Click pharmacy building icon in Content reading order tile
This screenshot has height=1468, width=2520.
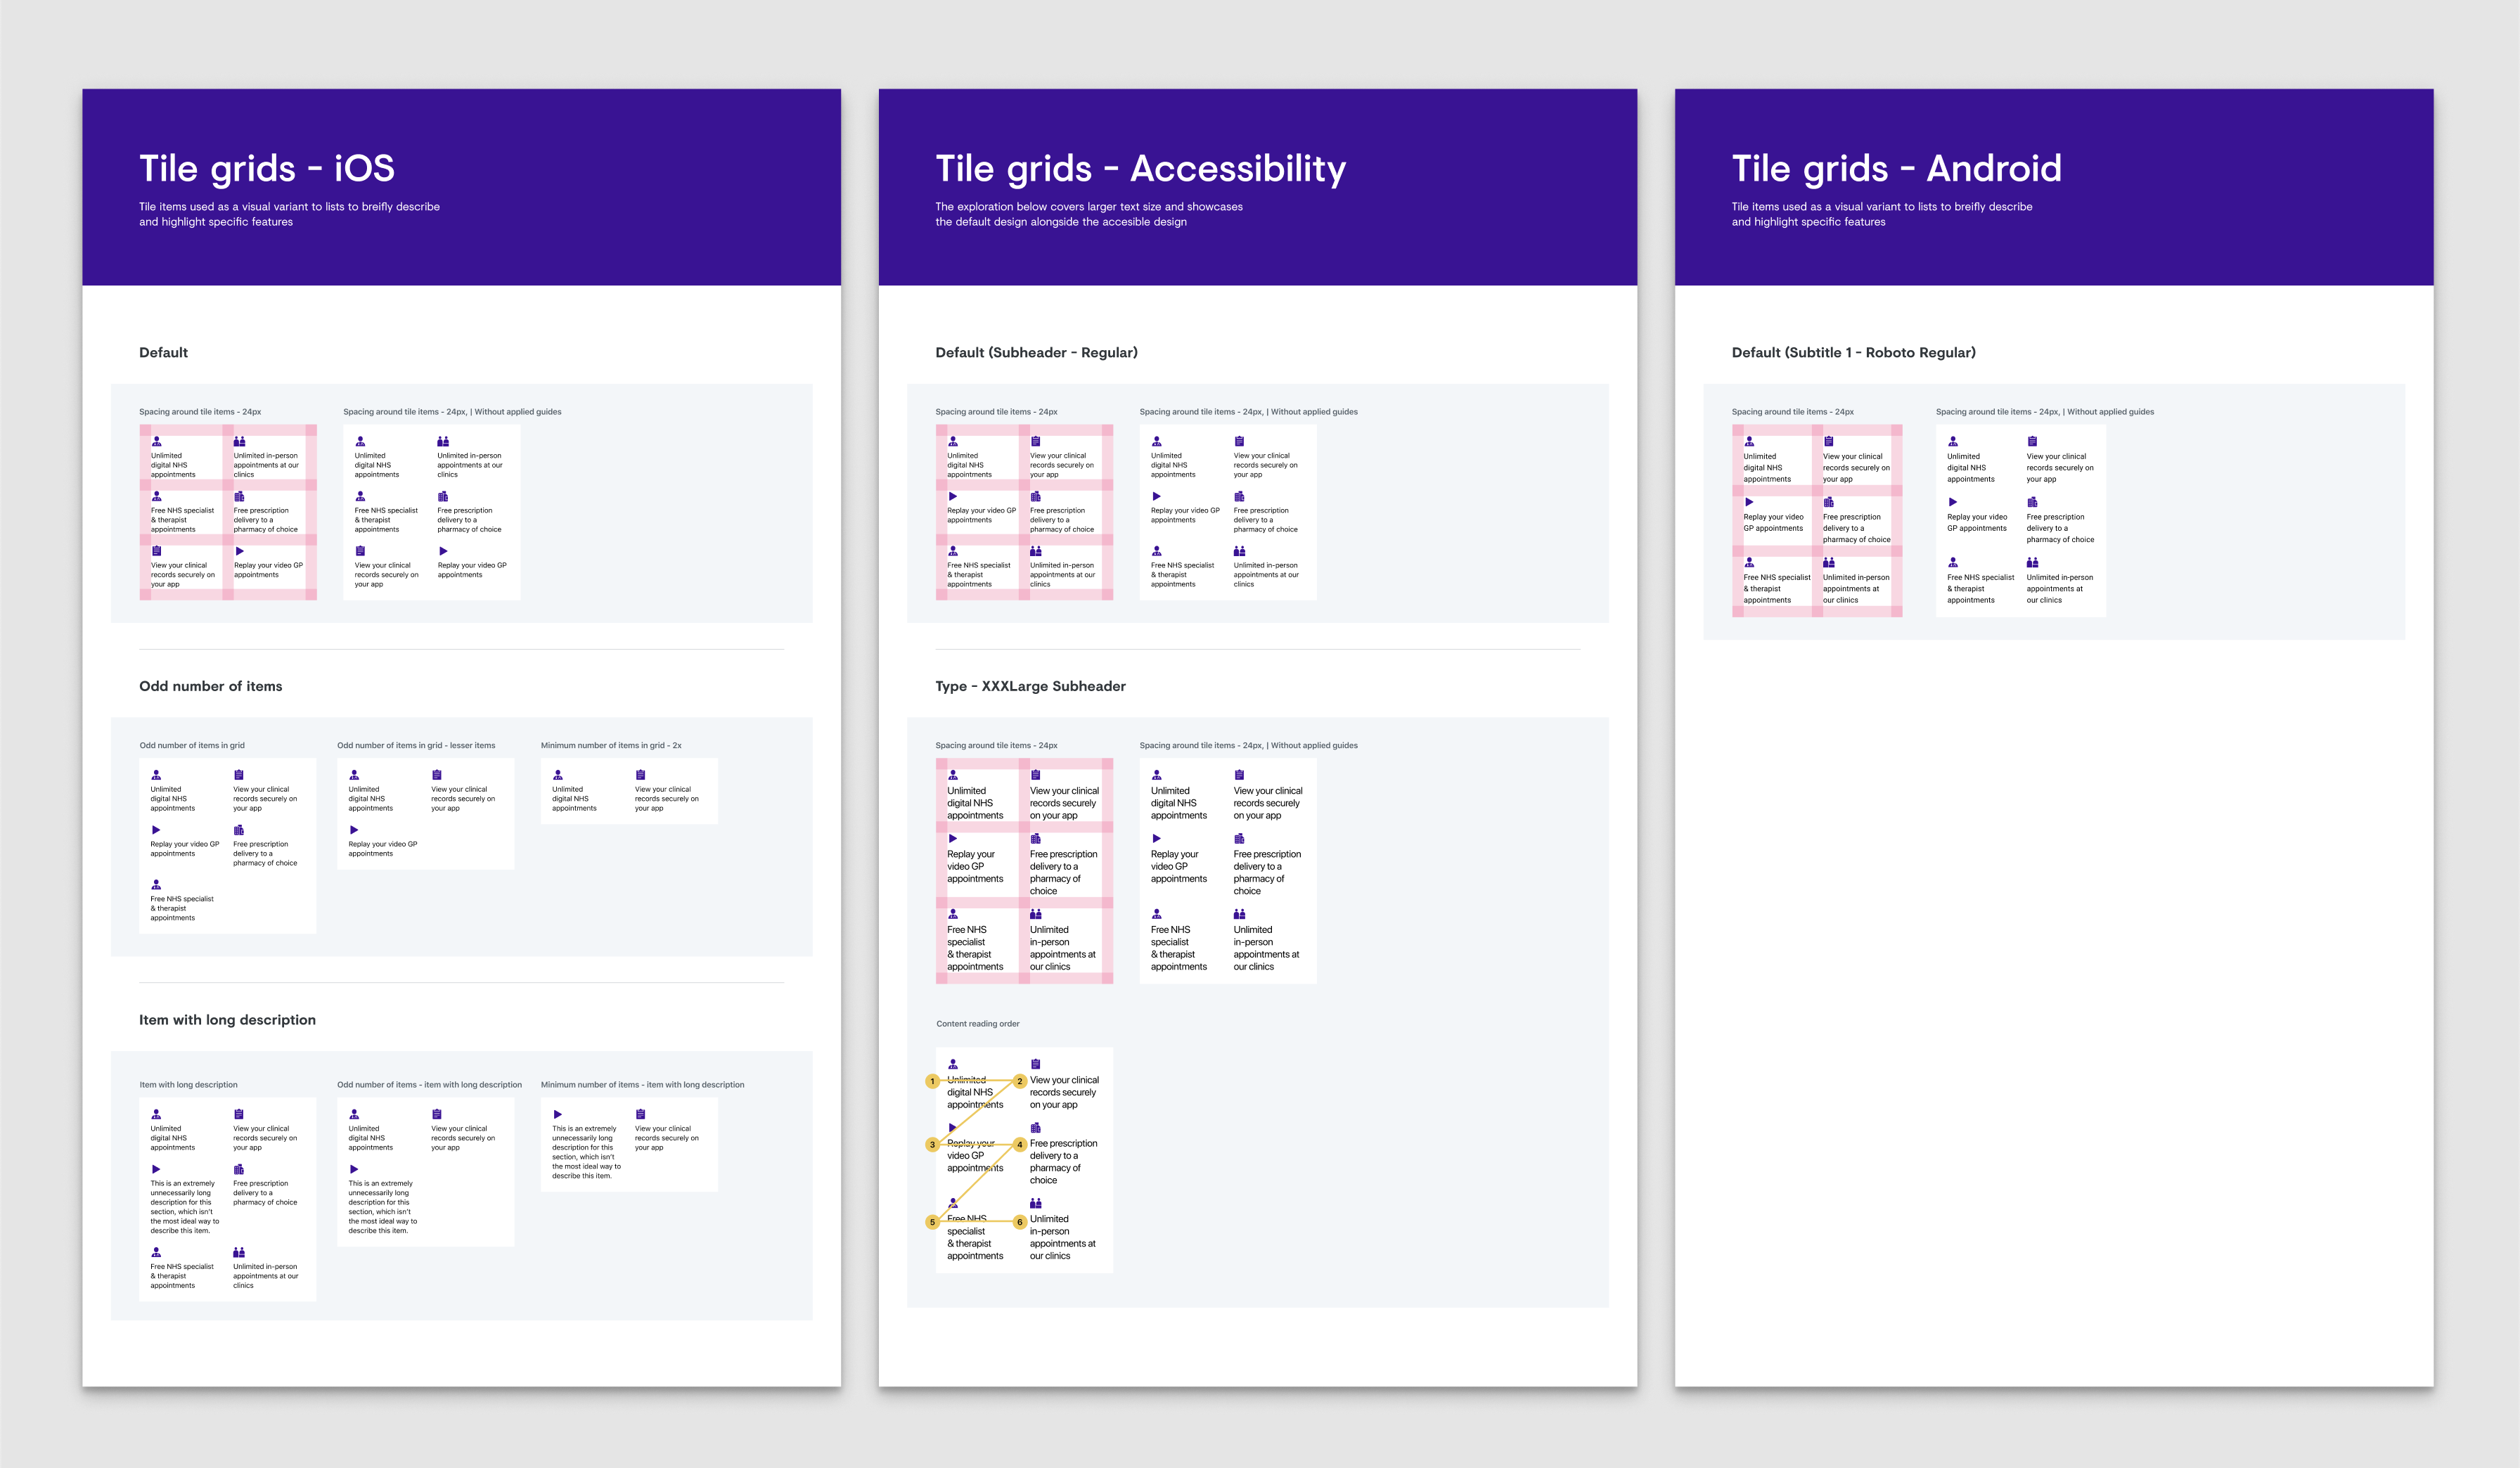(1035, 1127)
